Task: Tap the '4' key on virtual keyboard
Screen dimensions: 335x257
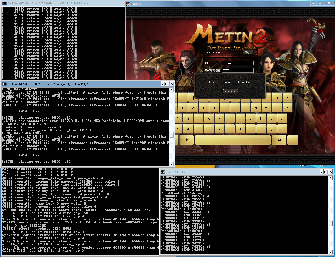Action: tap(198, 119)
